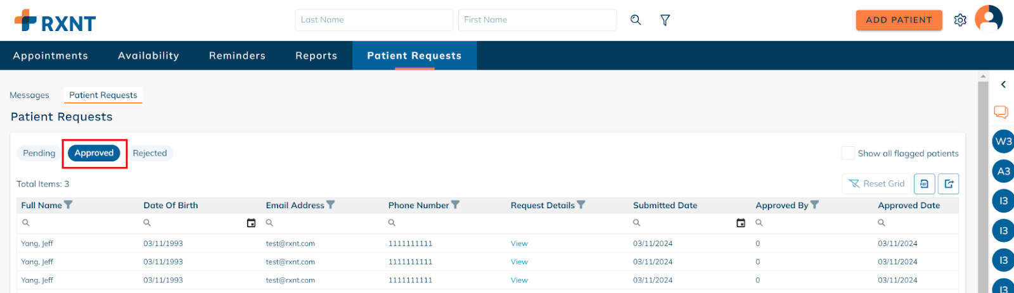
Task: Switch to the Messages subtab
Action: 29,95
